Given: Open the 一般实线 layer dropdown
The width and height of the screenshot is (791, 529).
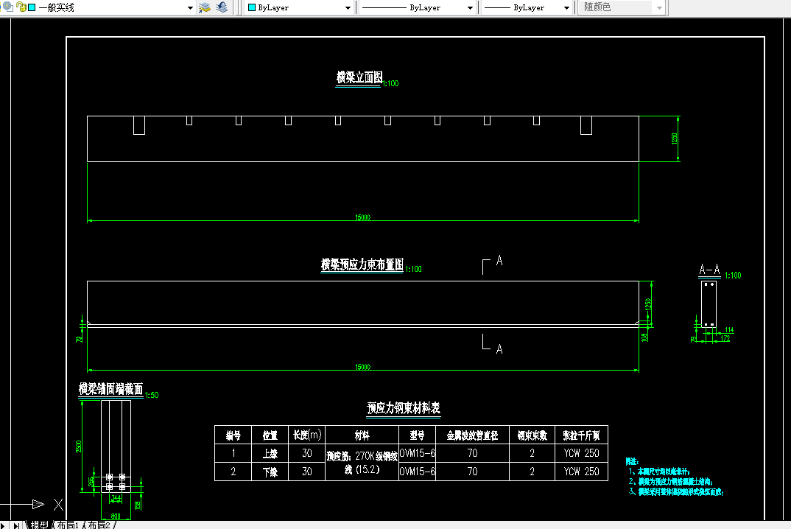Looking at the screenshot, I should pos(190,8).
